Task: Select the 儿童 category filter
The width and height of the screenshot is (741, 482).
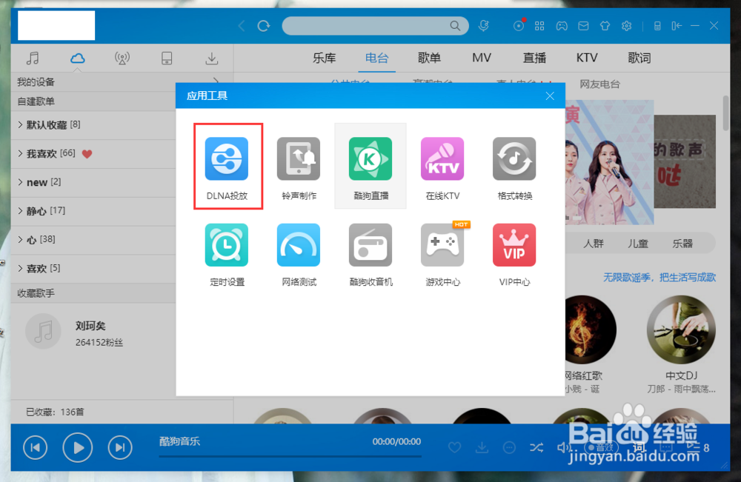Action: (638, 244)
